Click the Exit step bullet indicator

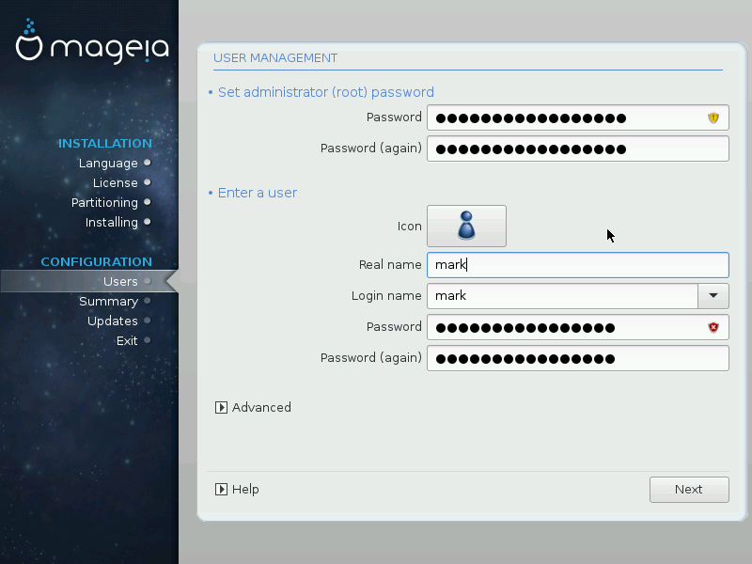click(x=148, y=341)
